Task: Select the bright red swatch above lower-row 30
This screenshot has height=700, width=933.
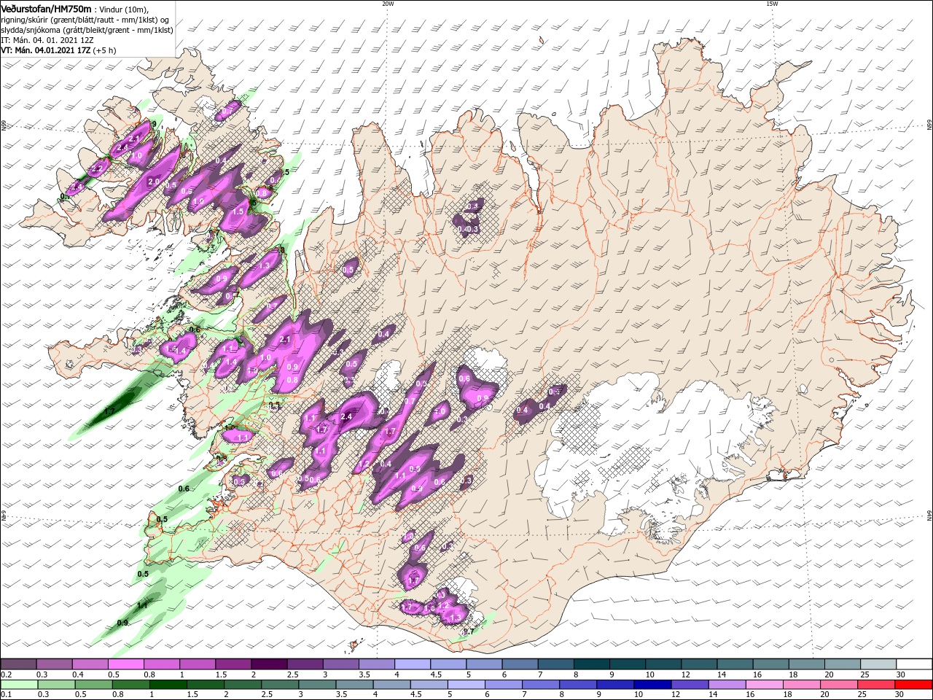Action: (913, 685)
